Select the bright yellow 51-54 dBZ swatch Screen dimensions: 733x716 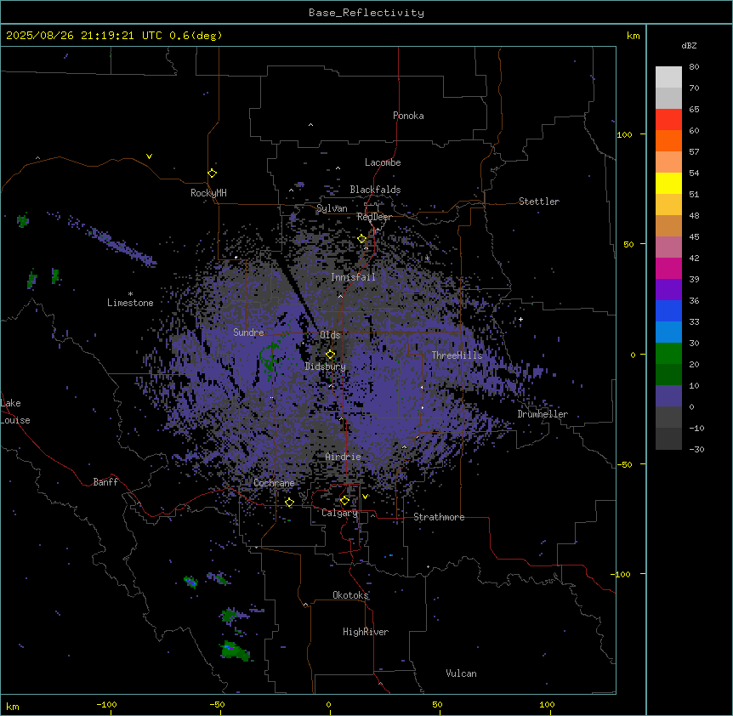click(x=668, y=183)
